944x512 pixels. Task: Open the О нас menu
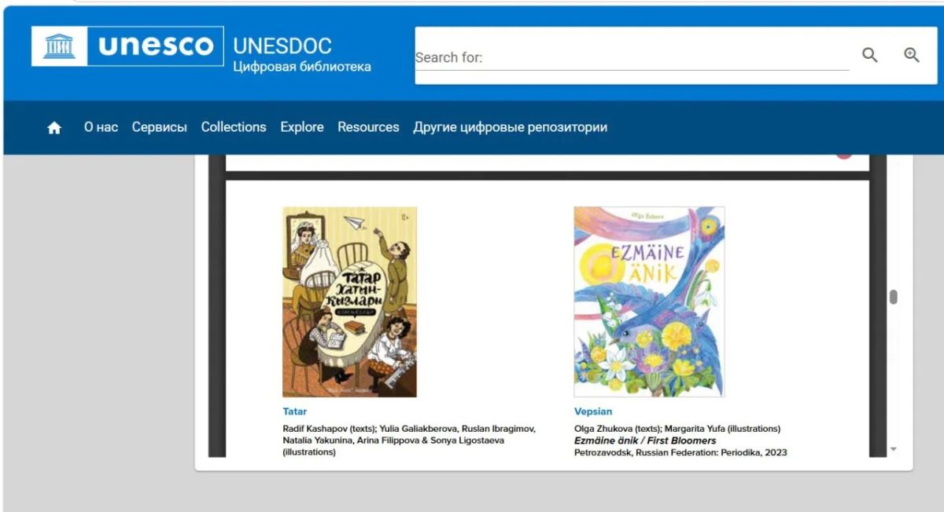point(101,127)
